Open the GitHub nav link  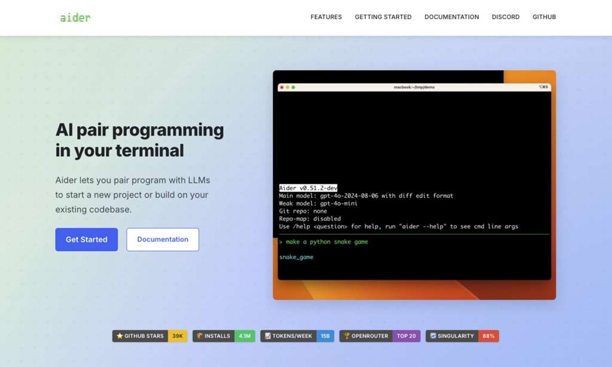click(544, 17)
